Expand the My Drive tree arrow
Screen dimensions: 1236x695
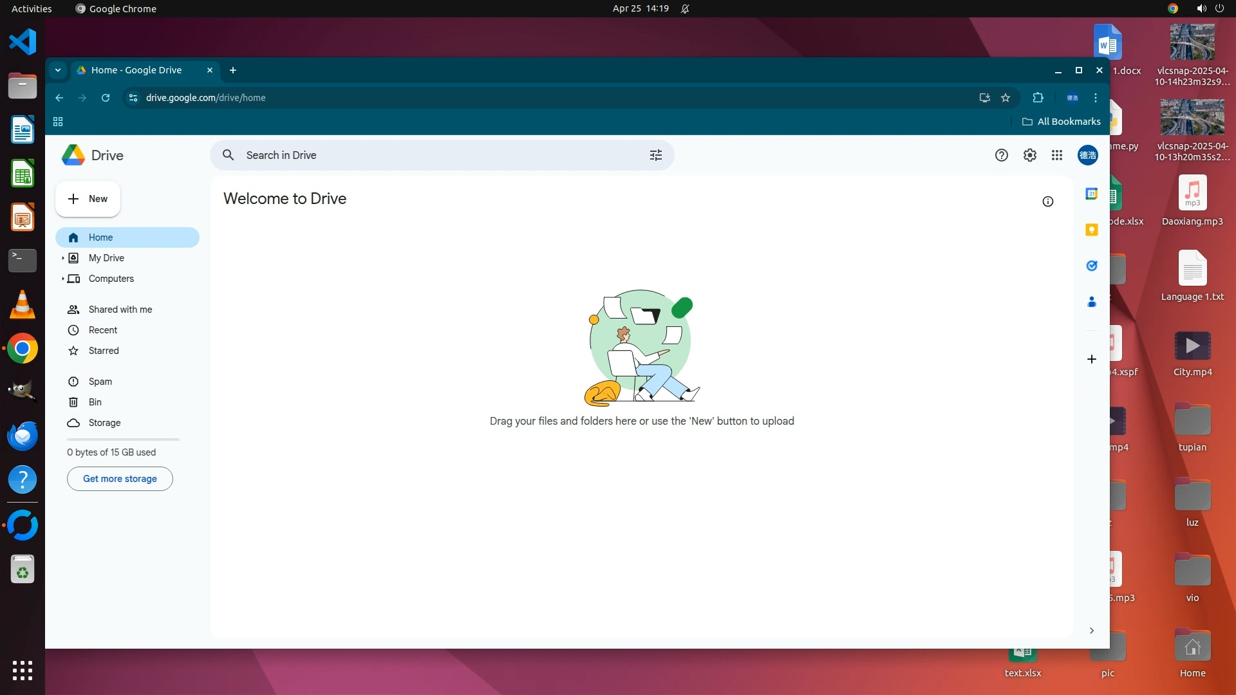[x=62, y=258]
